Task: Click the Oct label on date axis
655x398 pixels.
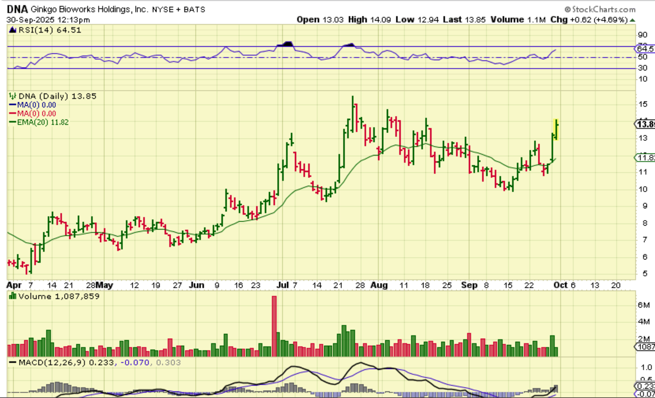Action: 560,285
